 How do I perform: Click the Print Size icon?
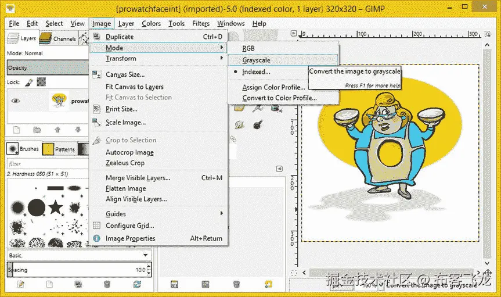tap(96, 109)
